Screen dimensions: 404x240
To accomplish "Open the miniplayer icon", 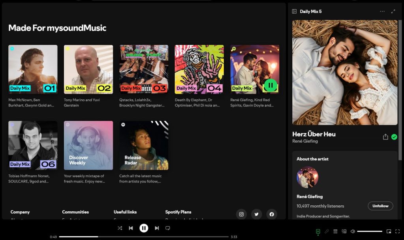I will point(389,231).
